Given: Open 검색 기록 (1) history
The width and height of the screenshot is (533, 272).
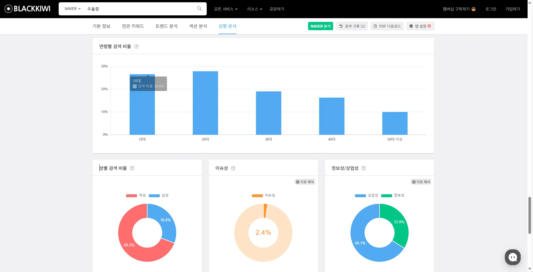Looking at the screenshot, I should (x=352, y=26).
